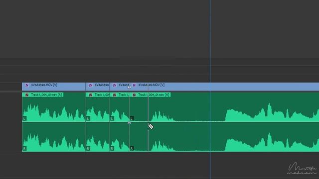
Task: Click fx badge on third audio clip
Action: click(x=115, y=95)
